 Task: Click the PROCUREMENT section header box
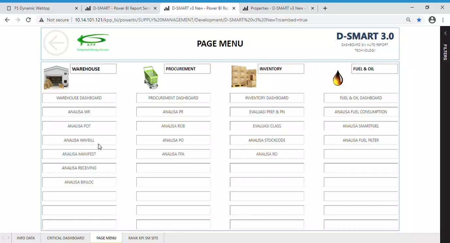click(187, 69)
